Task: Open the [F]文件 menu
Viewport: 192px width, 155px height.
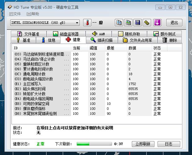Action: [x=15, y=14]
